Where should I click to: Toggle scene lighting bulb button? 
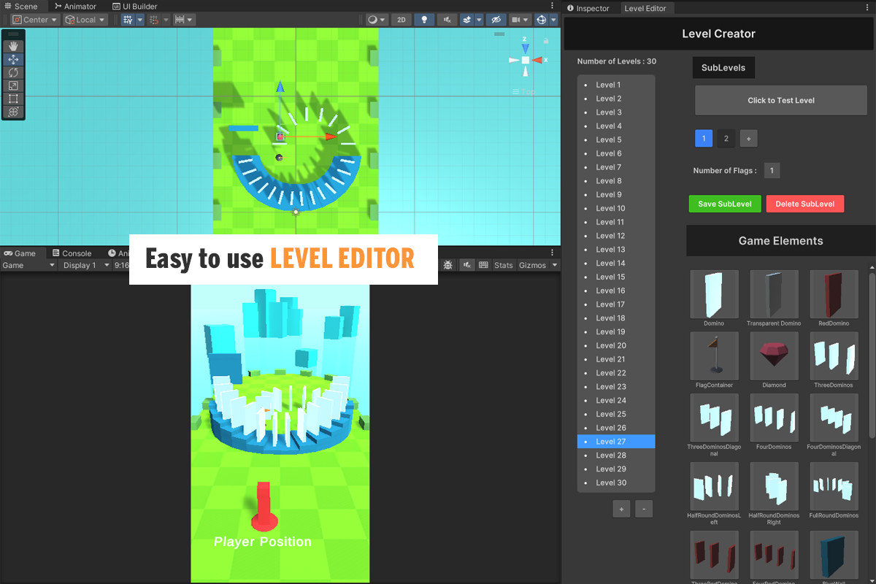click(424, 20)
